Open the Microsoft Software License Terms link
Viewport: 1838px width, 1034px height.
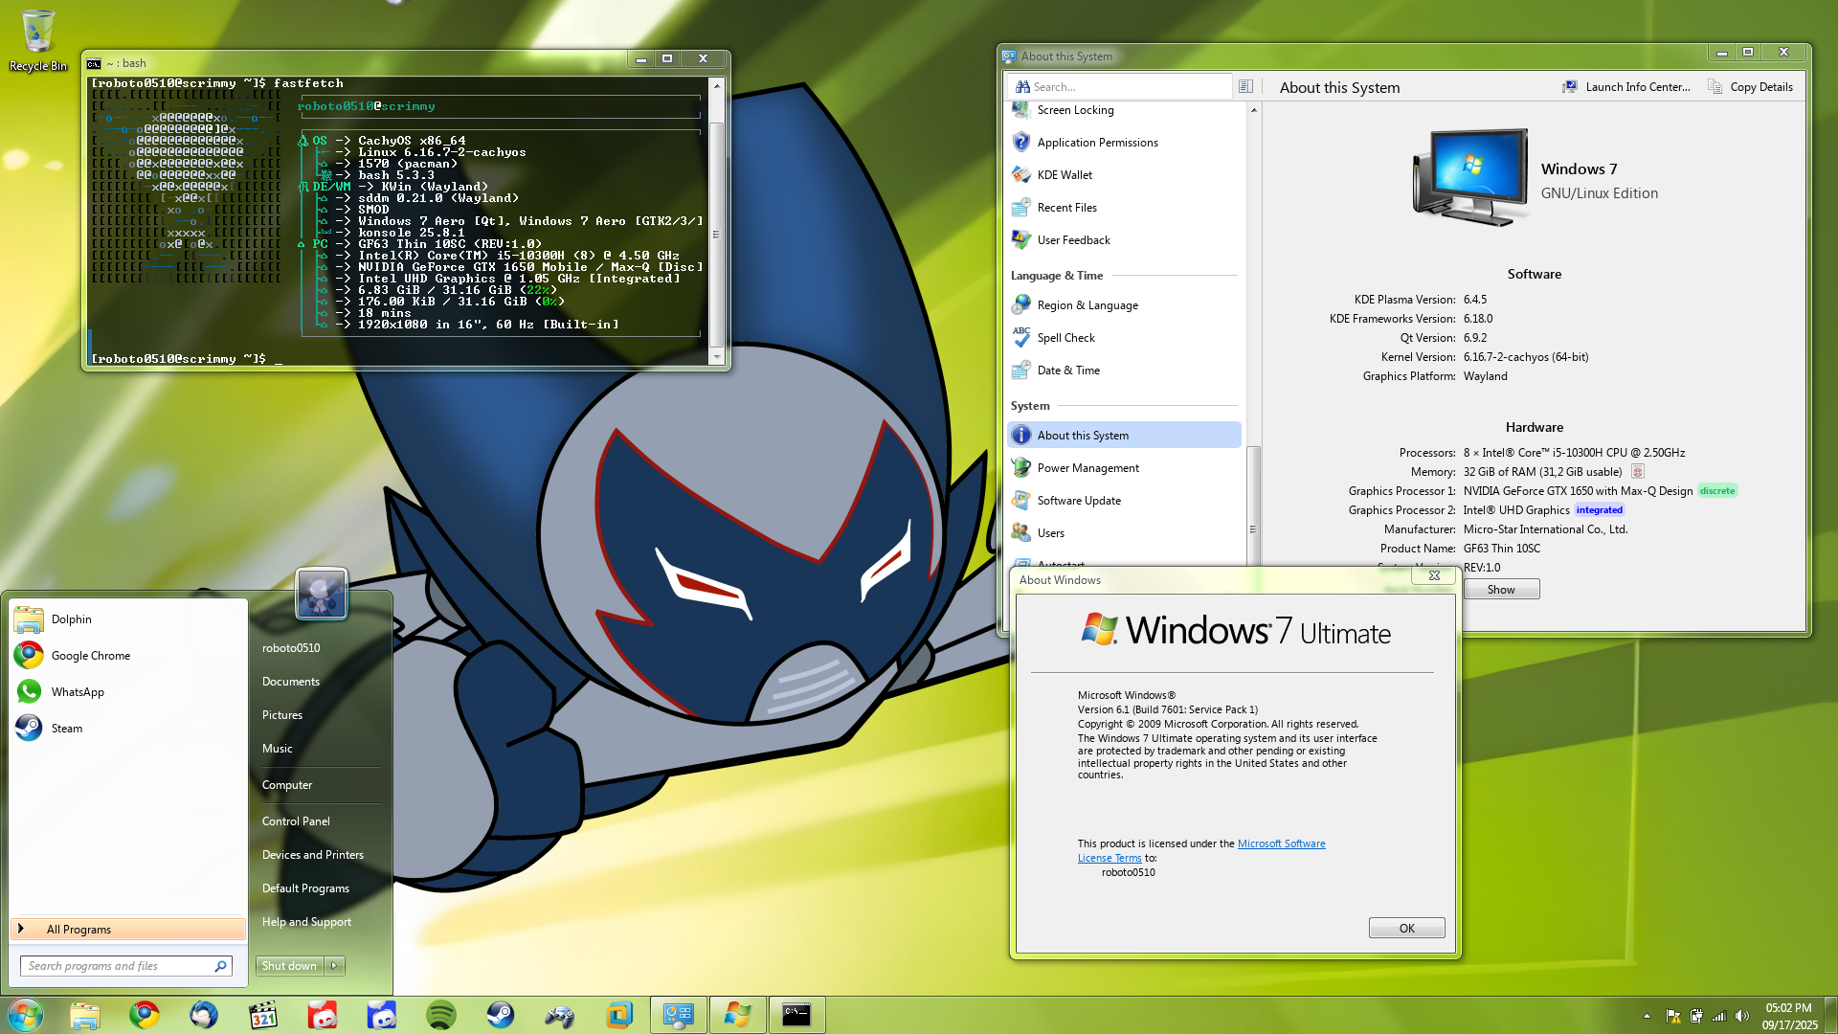click(x=1281, y=843)
